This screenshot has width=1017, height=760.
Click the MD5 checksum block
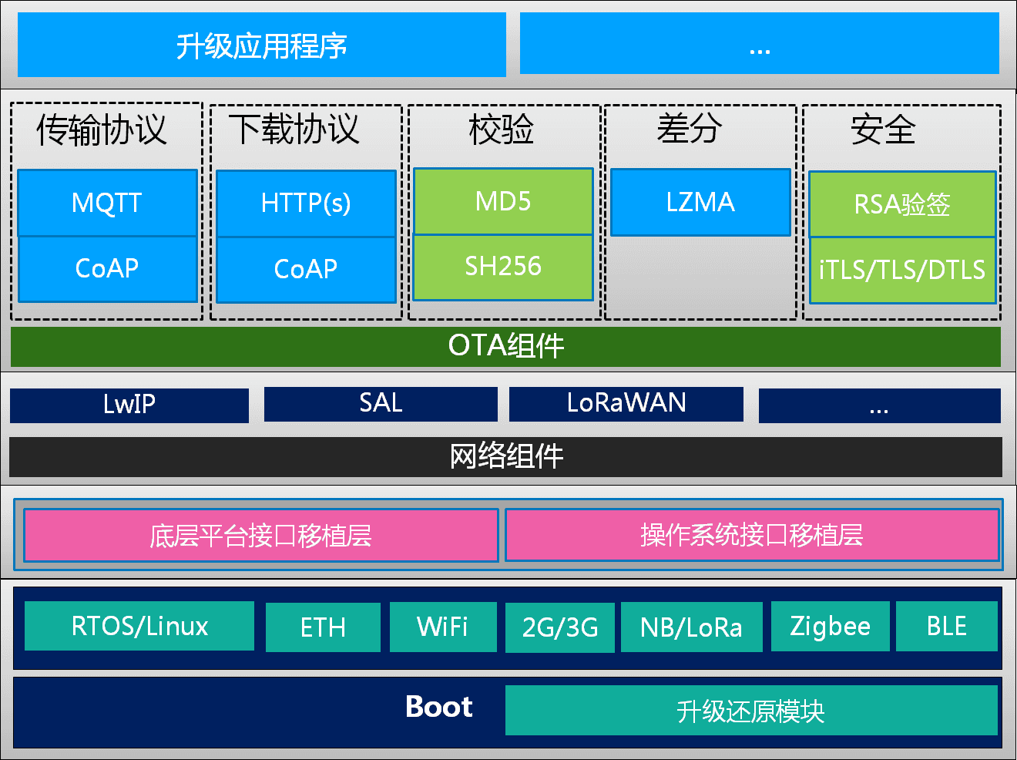(x=502, y=201)
